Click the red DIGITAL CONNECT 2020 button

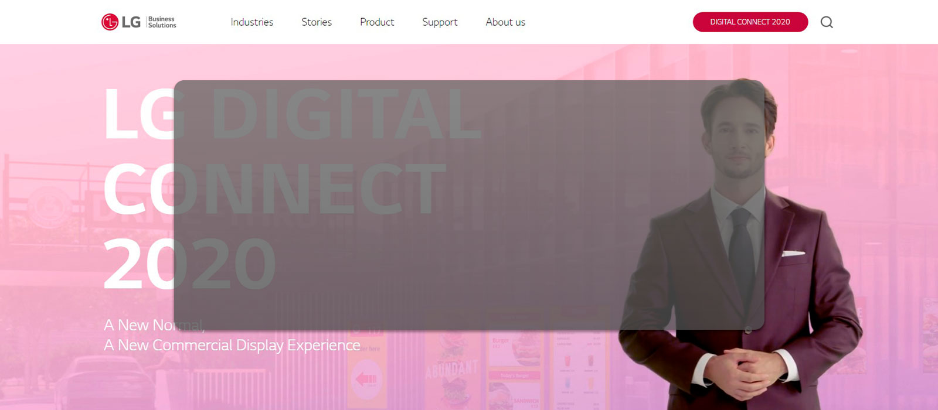750,22
